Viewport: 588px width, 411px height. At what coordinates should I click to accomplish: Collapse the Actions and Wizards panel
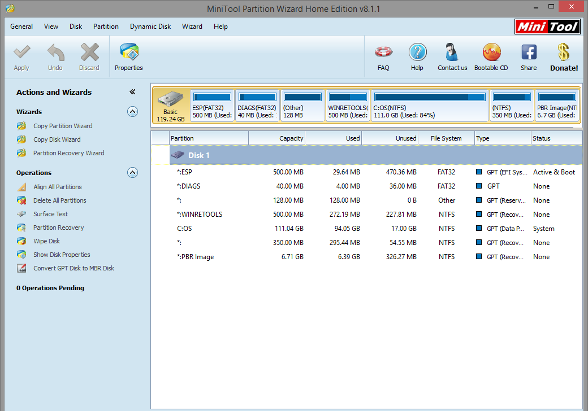tap(132, 91)
